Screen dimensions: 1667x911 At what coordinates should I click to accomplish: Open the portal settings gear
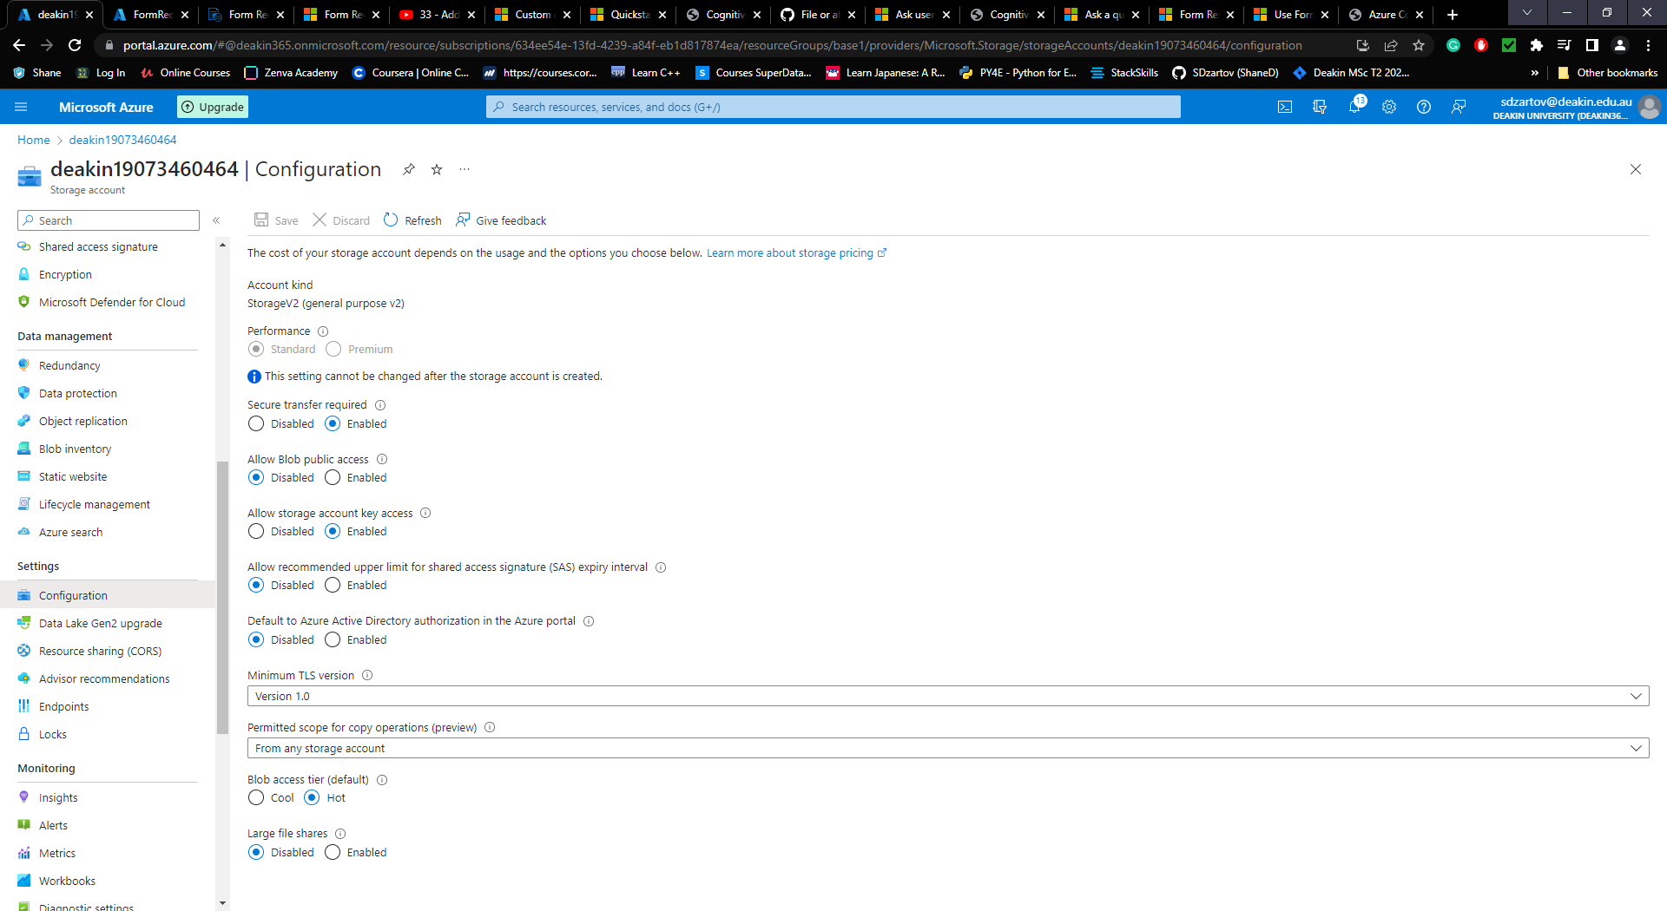click(x=1389, y=107)
